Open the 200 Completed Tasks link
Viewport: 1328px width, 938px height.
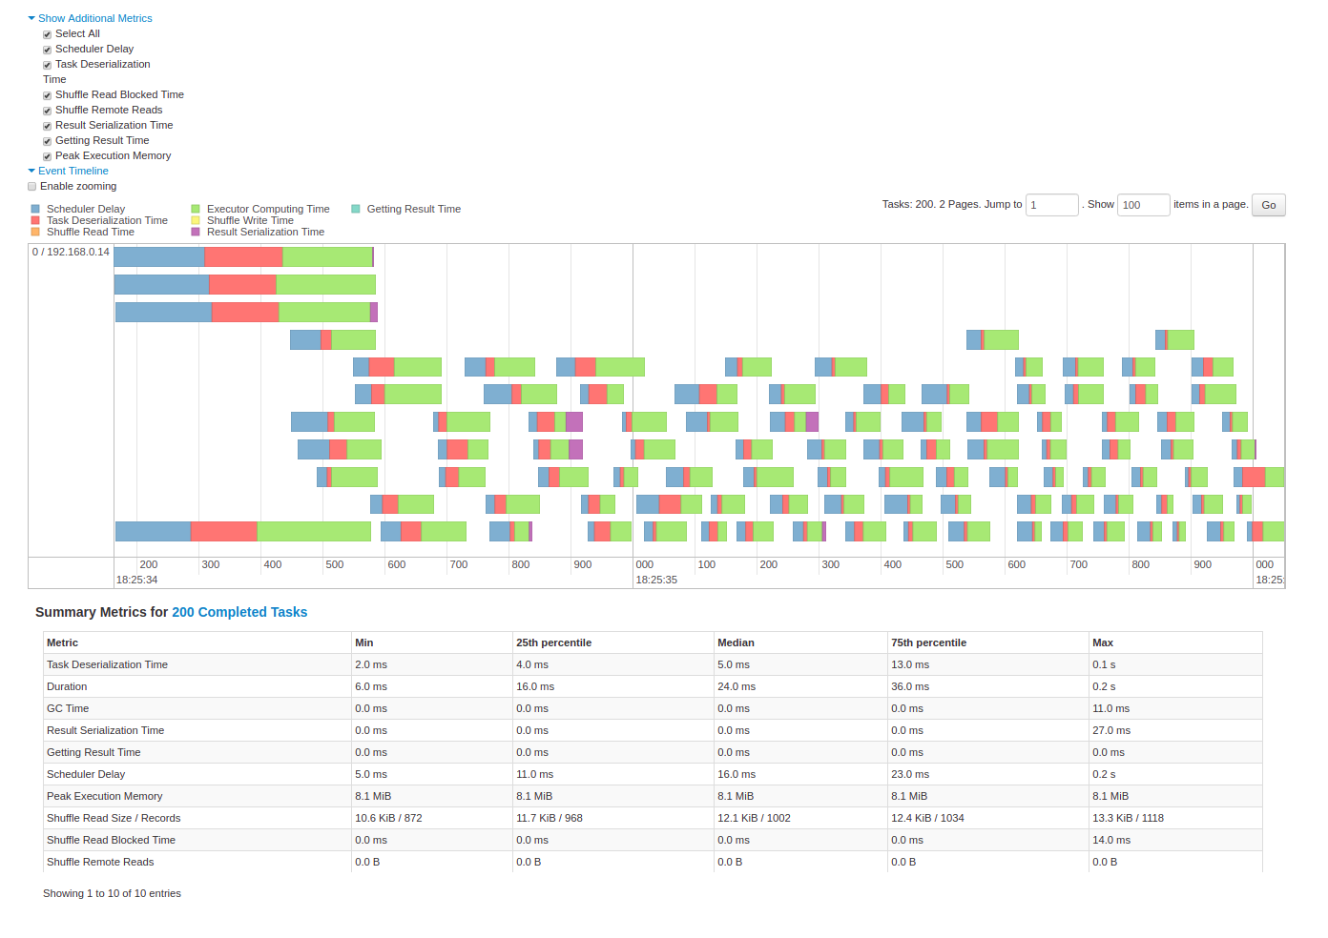coord(239,612)
